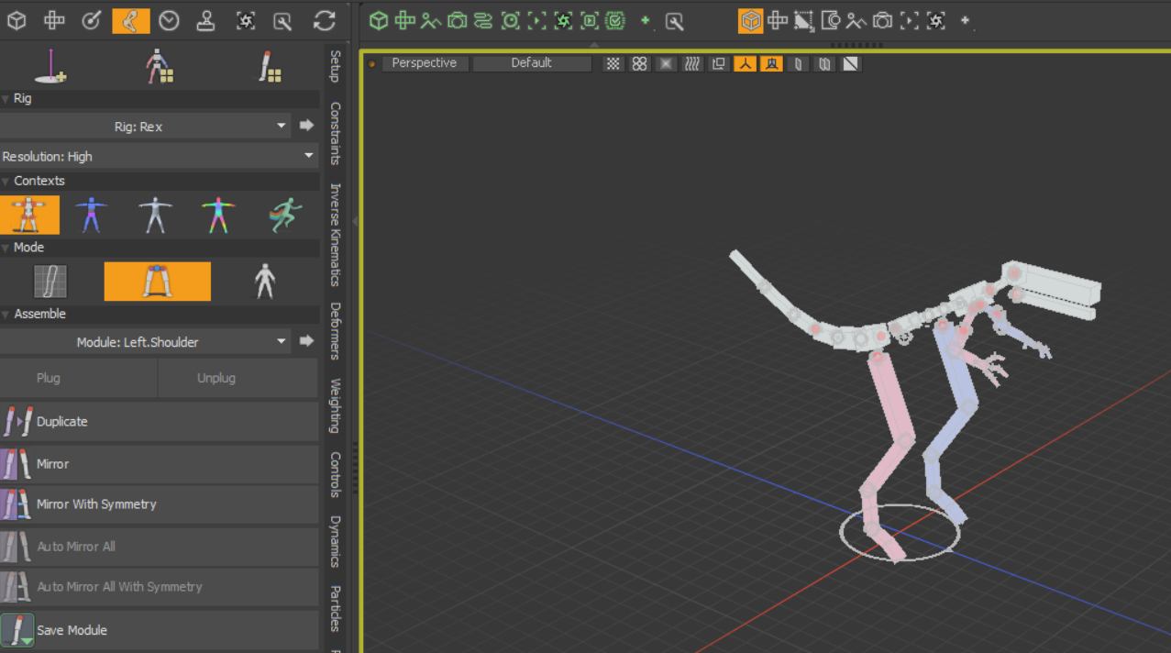Open the Resolution: High dropdown
This screenshot has height=653, width=1171.
coord(160,157)
